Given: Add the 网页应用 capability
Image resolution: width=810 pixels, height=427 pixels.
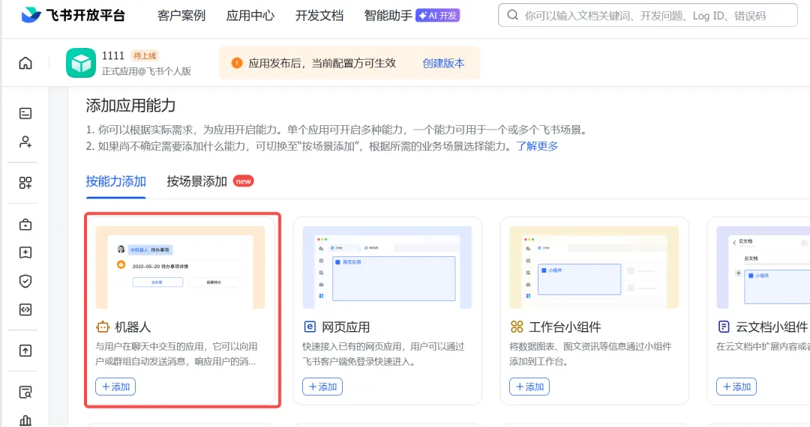Looking at the screenshot, I should (x=322, y=387).
